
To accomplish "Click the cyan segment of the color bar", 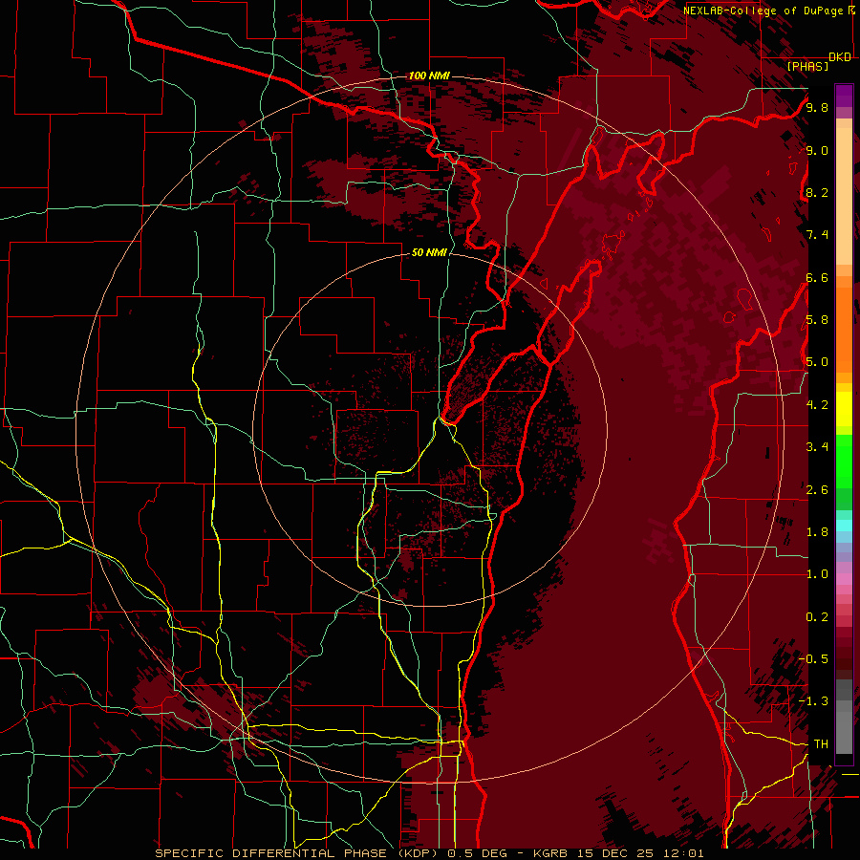I will [x=844, y=525].
